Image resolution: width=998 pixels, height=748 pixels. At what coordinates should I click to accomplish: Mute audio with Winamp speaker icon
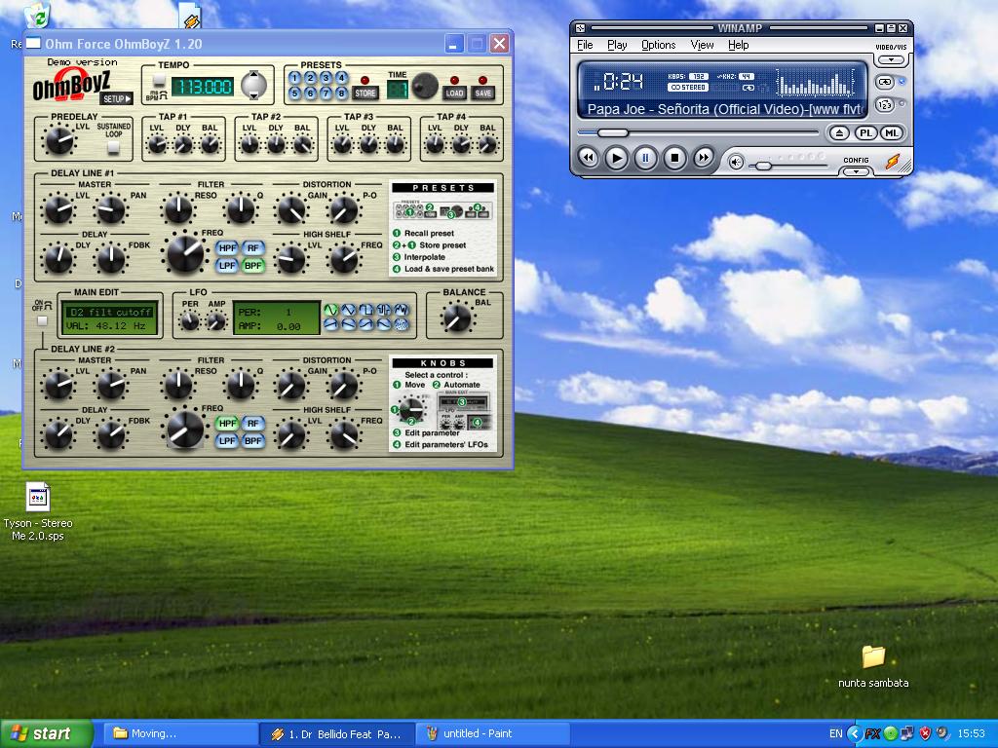(736, 163)
